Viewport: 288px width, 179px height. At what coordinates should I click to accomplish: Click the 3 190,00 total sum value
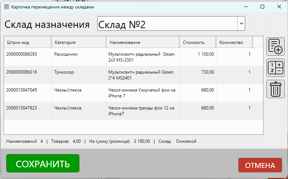(142, 141)
